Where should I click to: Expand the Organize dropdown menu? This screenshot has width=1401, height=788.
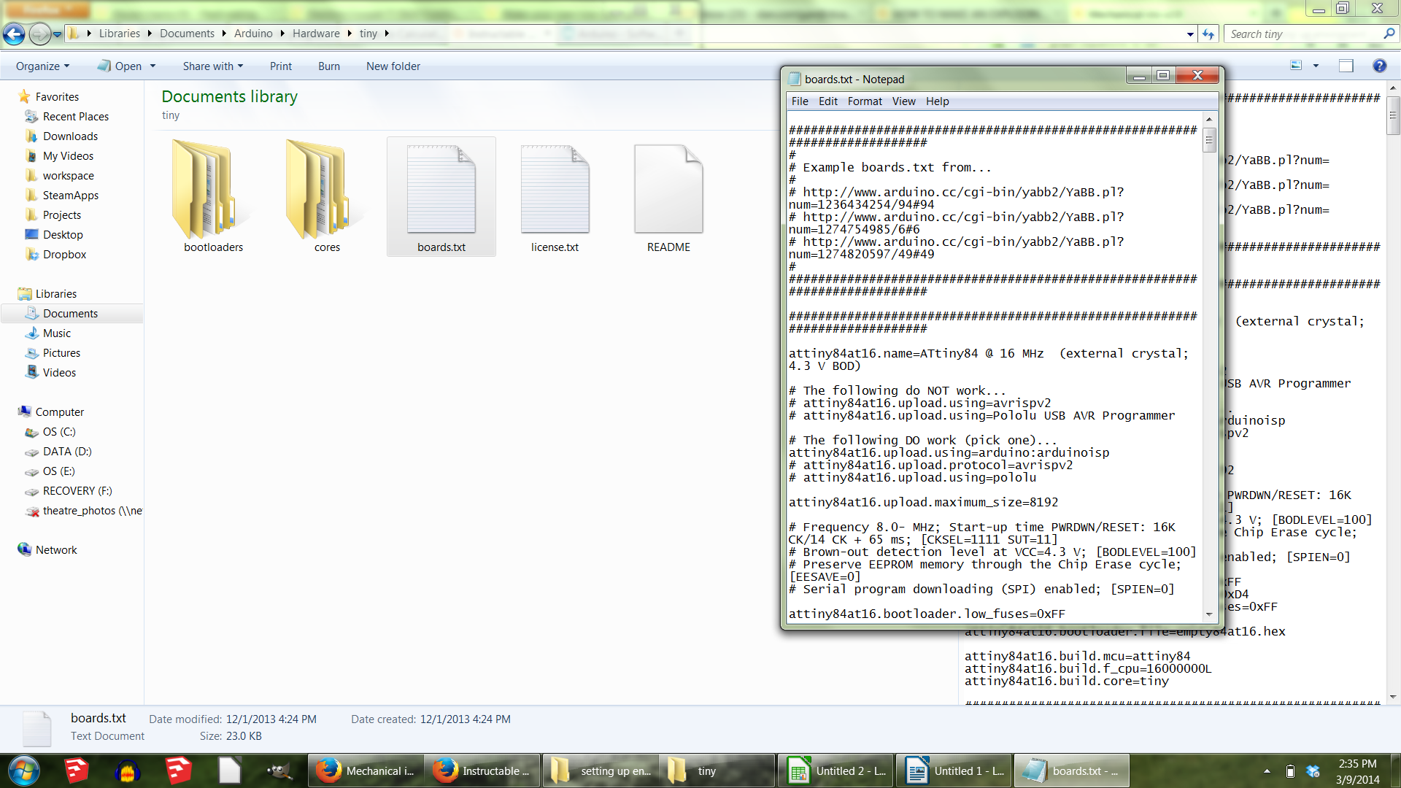click(x=43, y=66)
